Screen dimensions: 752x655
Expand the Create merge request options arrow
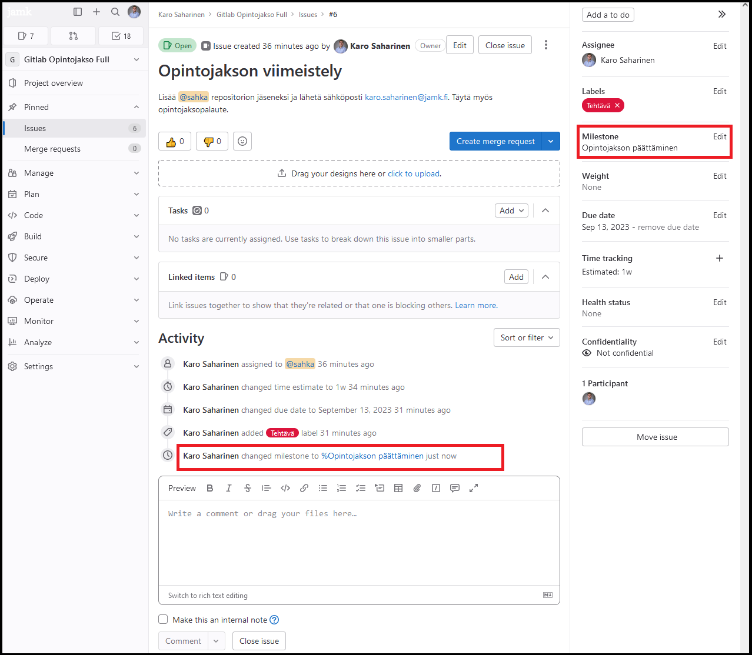click(x=551, y=141)
